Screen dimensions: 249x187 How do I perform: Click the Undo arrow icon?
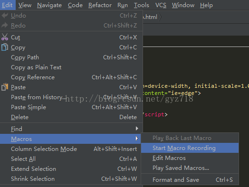[5, 15]
